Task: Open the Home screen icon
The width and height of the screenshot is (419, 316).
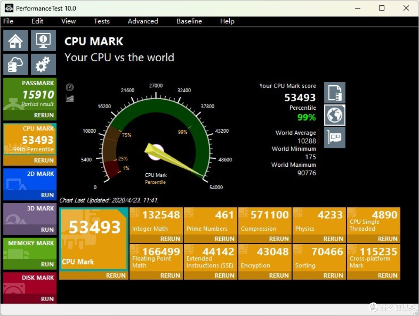Action: tap(16, 40)
